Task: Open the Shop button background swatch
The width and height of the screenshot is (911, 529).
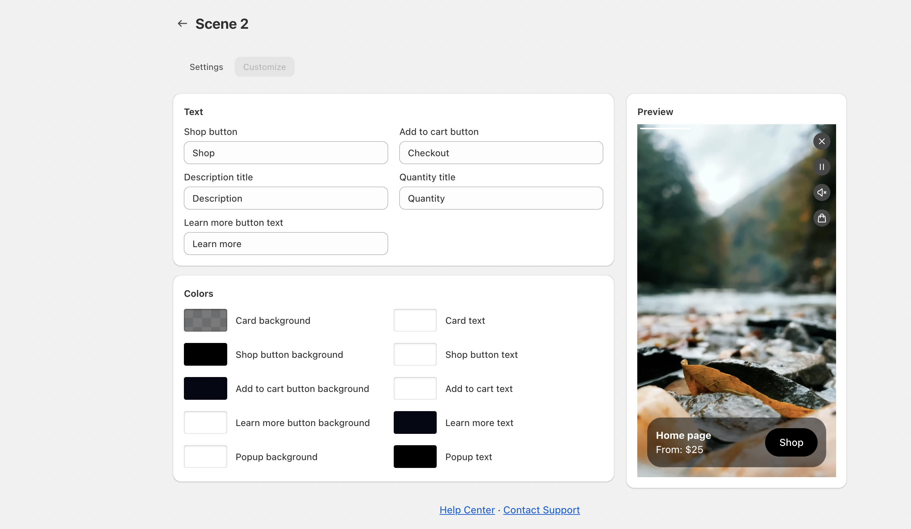Action: pos(205,354)
